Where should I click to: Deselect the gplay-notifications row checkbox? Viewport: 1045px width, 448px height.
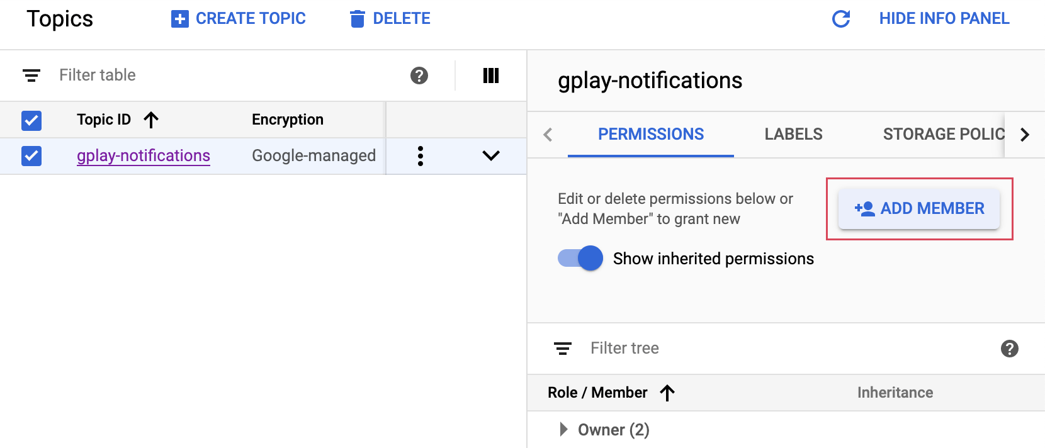[31, 156]
